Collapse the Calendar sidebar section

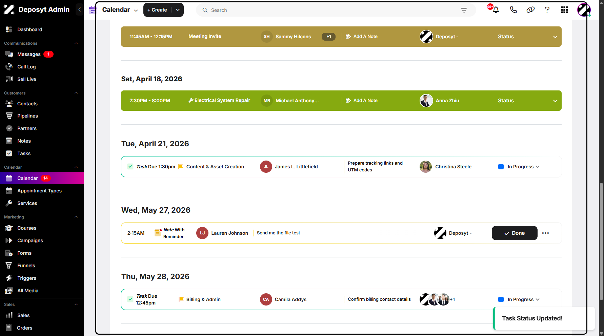pos(76,167)
